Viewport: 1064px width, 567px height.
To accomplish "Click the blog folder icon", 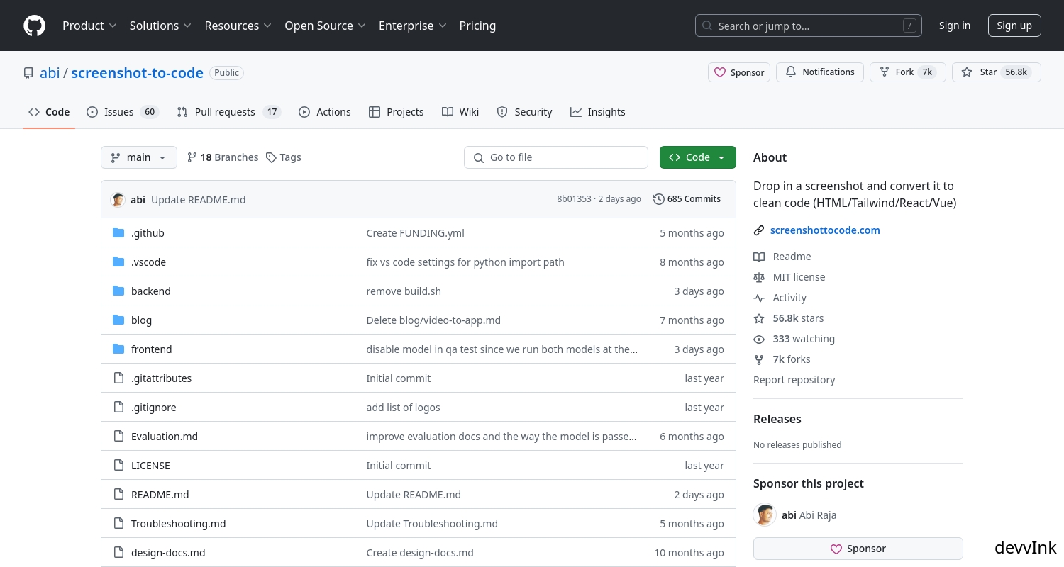I will (118, 320).
